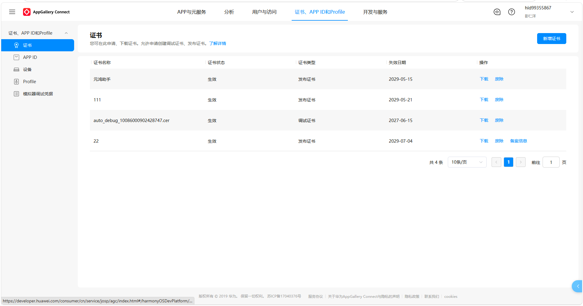
Task: Download the 元鸿助手 certificate
Action: (x=484, y=79)
